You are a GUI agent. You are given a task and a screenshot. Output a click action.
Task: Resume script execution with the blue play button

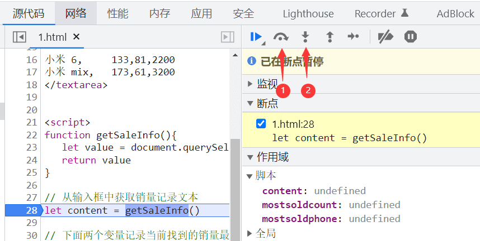coord(256,37)
